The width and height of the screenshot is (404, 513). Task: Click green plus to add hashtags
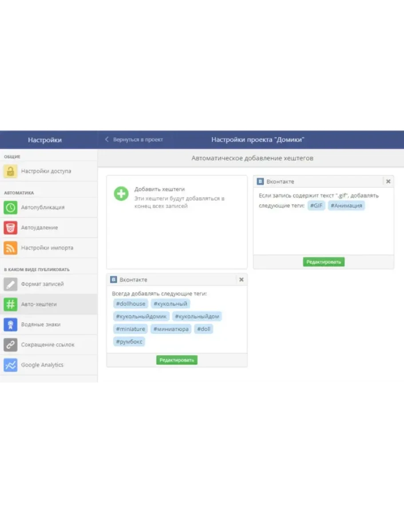[121, 194]
